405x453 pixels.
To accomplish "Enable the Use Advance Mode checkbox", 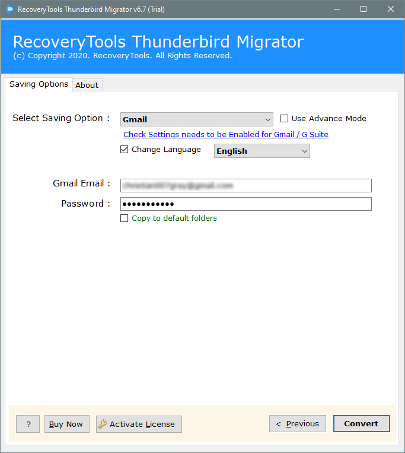I will pyautogui.click(x=284, y=119).
